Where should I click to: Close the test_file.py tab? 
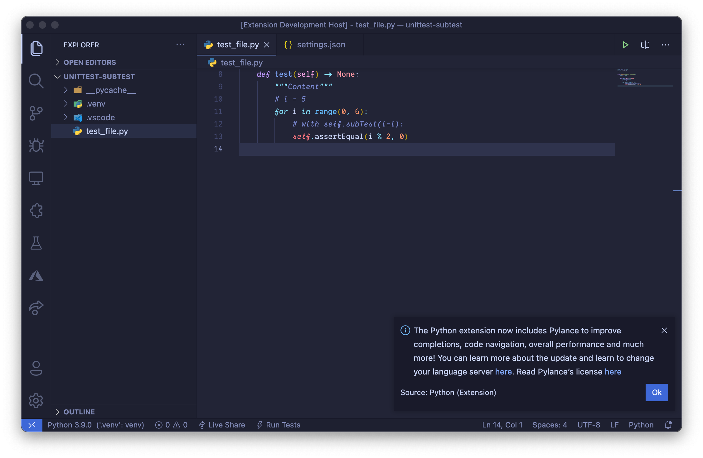[x=267, y=45]
